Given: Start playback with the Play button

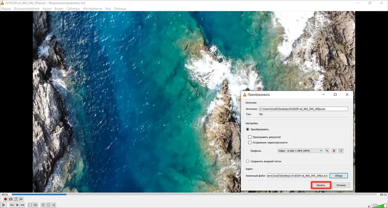Looking at the screenshot, I should tap(4, 205).
